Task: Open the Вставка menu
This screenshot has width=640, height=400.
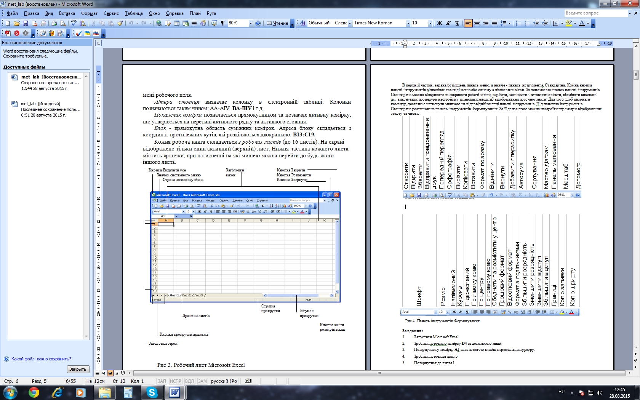Action: click(x=67, y=13)
